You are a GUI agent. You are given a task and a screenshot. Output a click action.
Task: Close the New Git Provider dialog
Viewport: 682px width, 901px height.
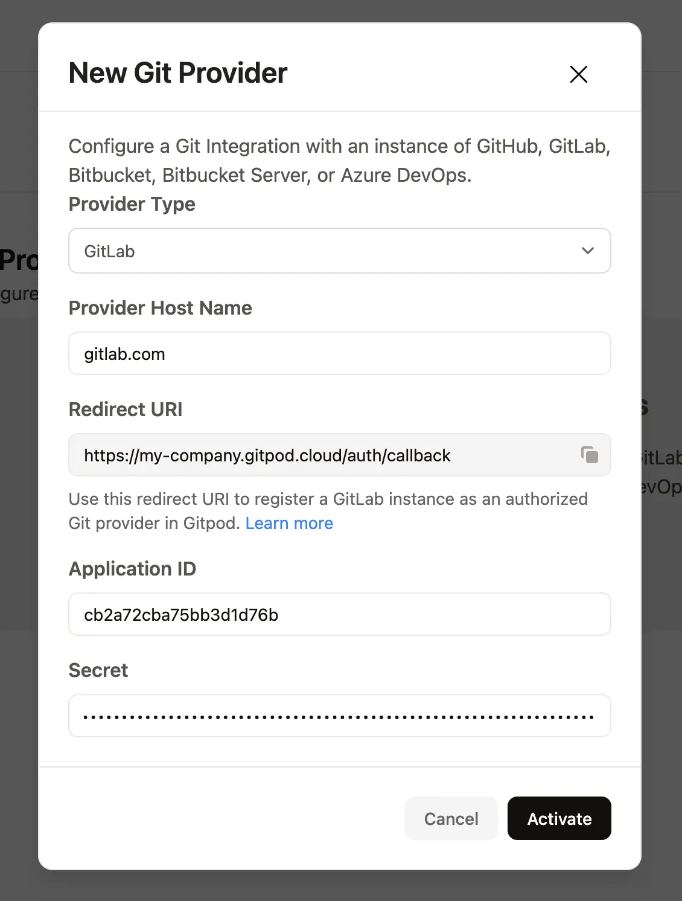click(578, 74)
